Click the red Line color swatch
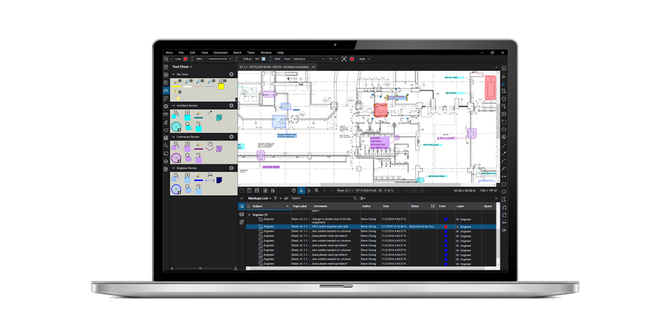The image size is (671, 335). click(x=185, y=59)
